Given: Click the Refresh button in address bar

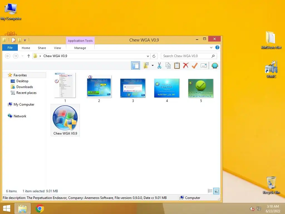Looking at the screenshot, I should click(154, 56).
